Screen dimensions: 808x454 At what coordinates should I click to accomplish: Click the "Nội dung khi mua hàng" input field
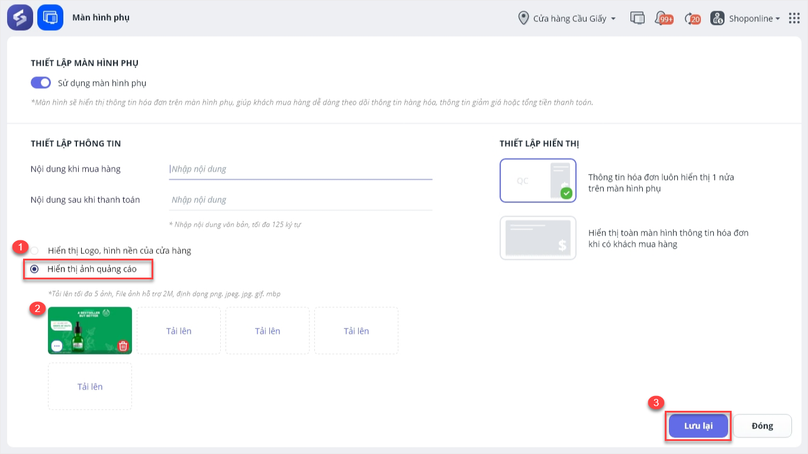[x=301, y=169]
